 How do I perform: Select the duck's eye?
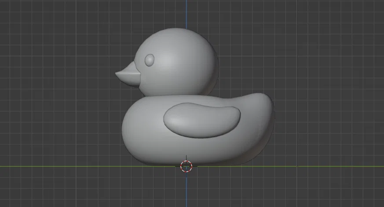pos(150,60)
